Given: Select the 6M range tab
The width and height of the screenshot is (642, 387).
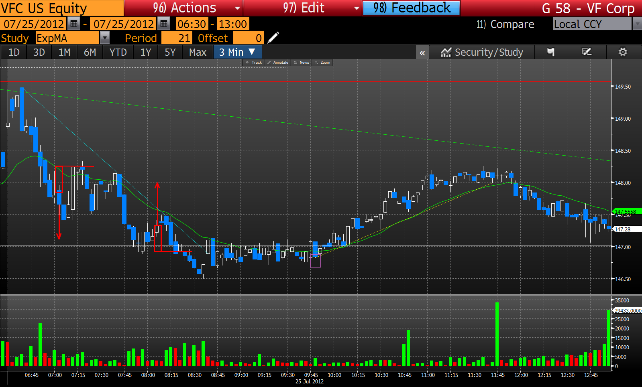Looking at the screenshot, I should coord(90,52).
